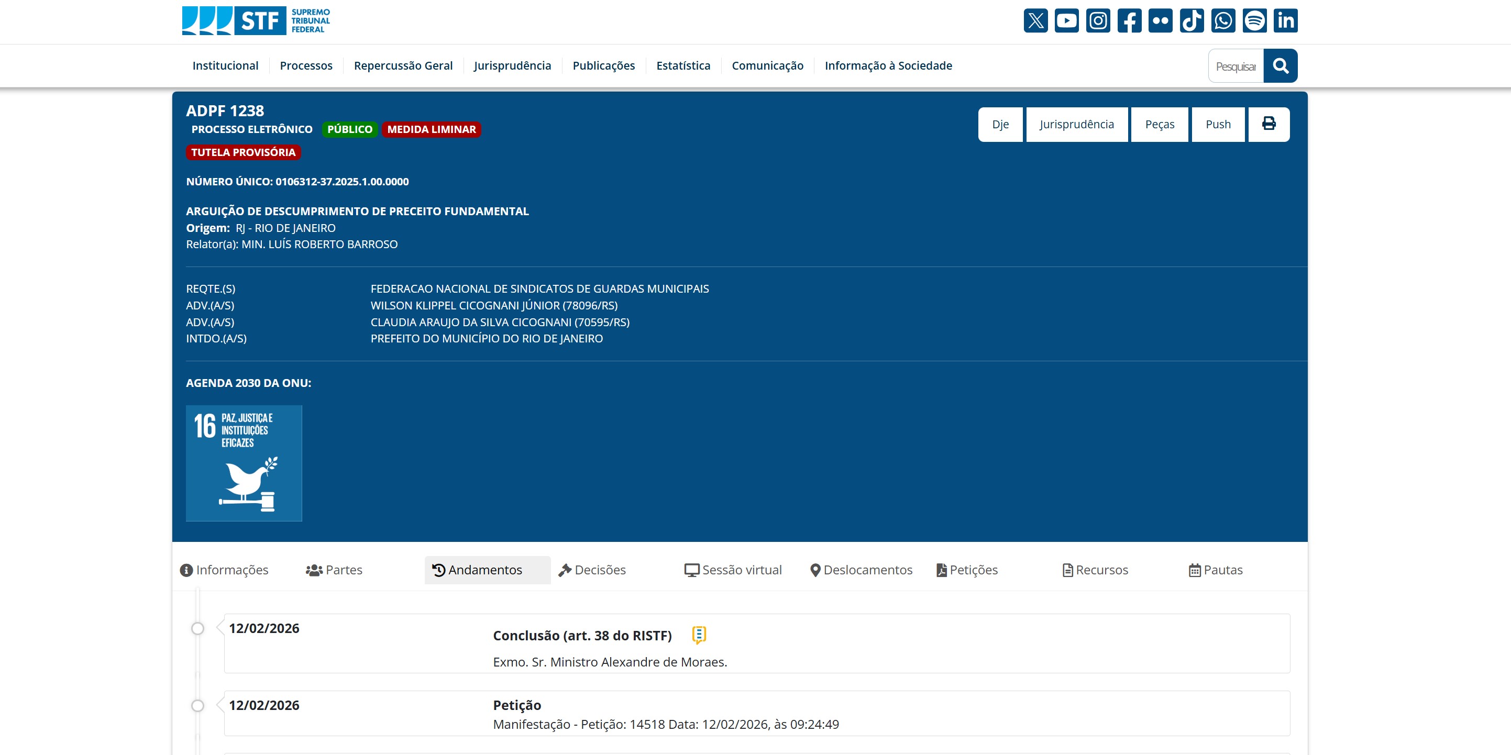Open the TikTok icon in the header
Viewport: 1511px width, 755px height.
point(1192,20)
